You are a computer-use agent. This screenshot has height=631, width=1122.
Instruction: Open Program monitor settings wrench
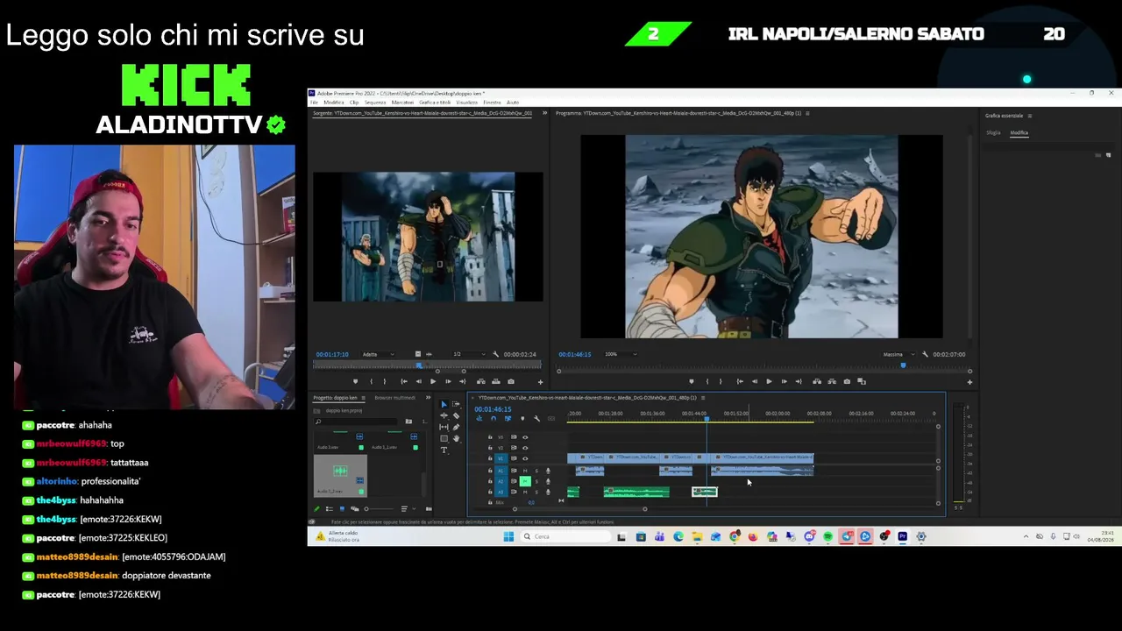[925, 354]
